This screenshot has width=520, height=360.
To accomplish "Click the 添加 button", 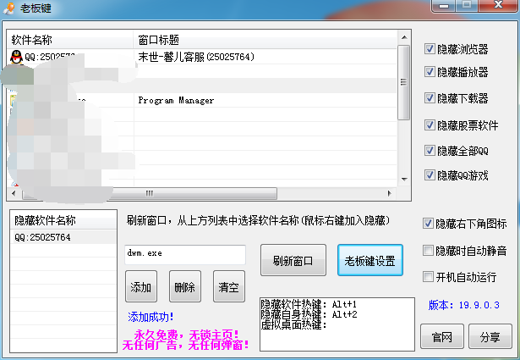I will click(x=141, y=286).
